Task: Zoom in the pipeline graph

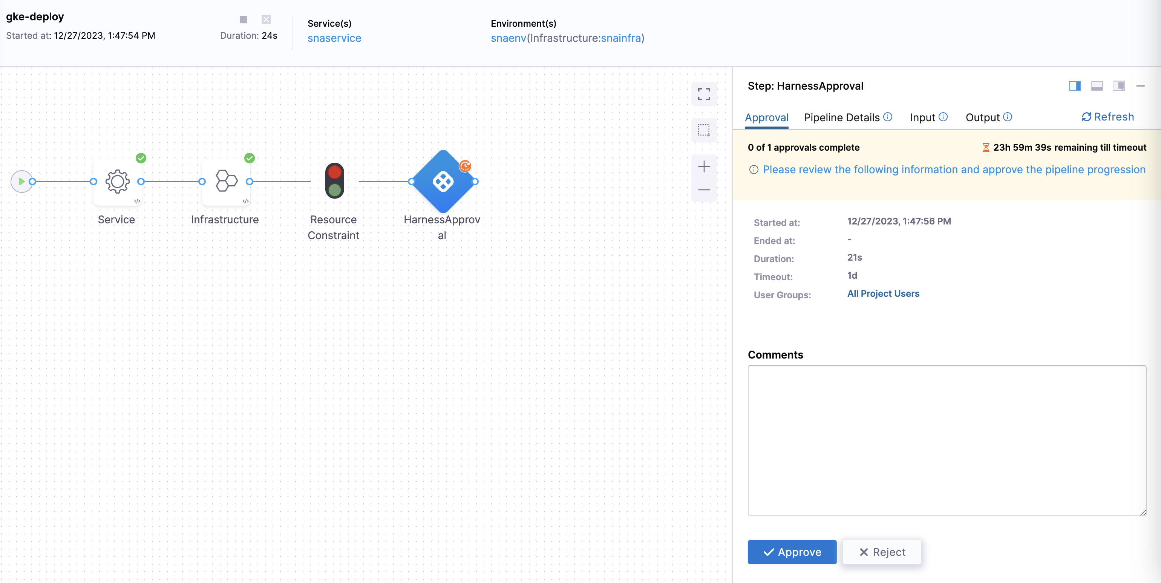Action: point(703,166)
